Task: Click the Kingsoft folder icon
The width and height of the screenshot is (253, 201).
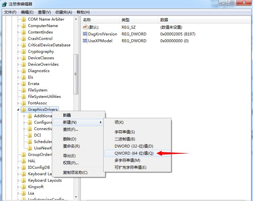Action: [x=23, y=187]
